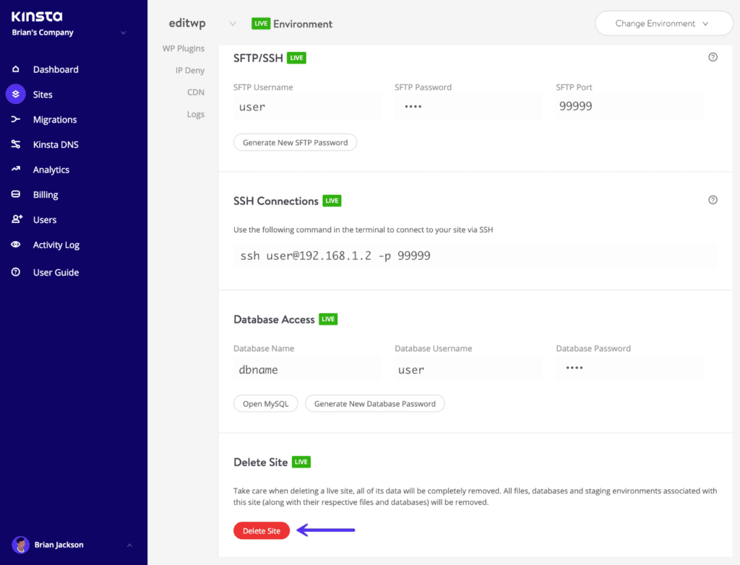Click the SSH command text field

click(x=475, y=256)
